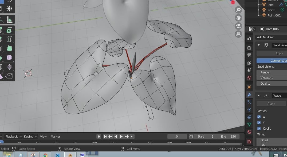Open the Particles properties tab

249,102
